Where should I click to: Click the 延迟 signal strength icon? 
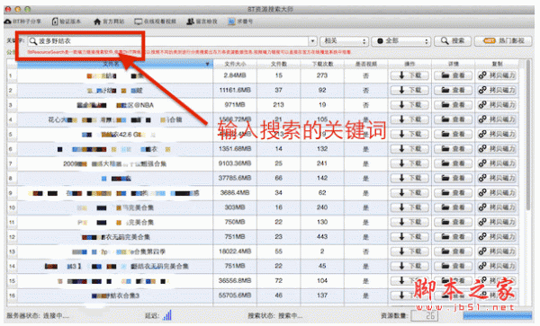(167, 315)
